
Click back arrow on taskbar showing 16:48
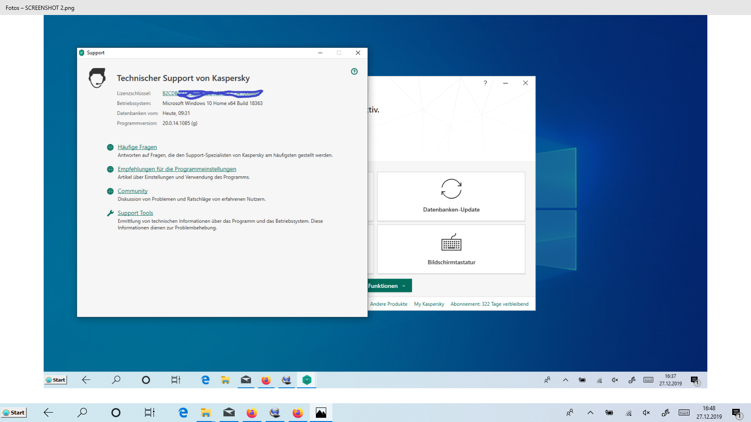[48, 413]
